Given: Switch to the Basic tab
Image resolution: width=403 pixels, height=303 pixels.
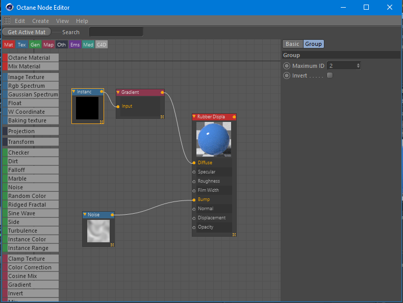Looking at the screenshot, I should click(292, 44).
